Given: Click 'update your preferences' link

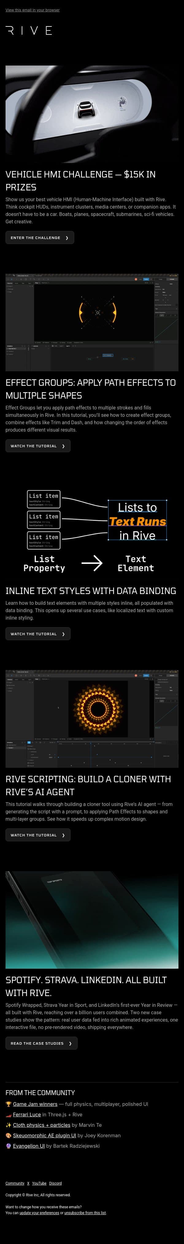Looking at the screenshot, I should pos(39,1213).
